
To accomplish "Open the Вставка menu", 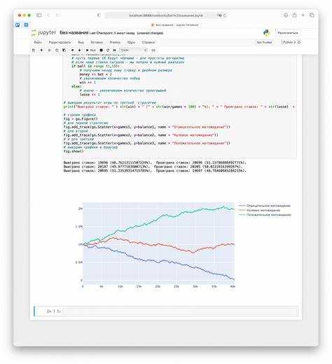I will point(97,42).
